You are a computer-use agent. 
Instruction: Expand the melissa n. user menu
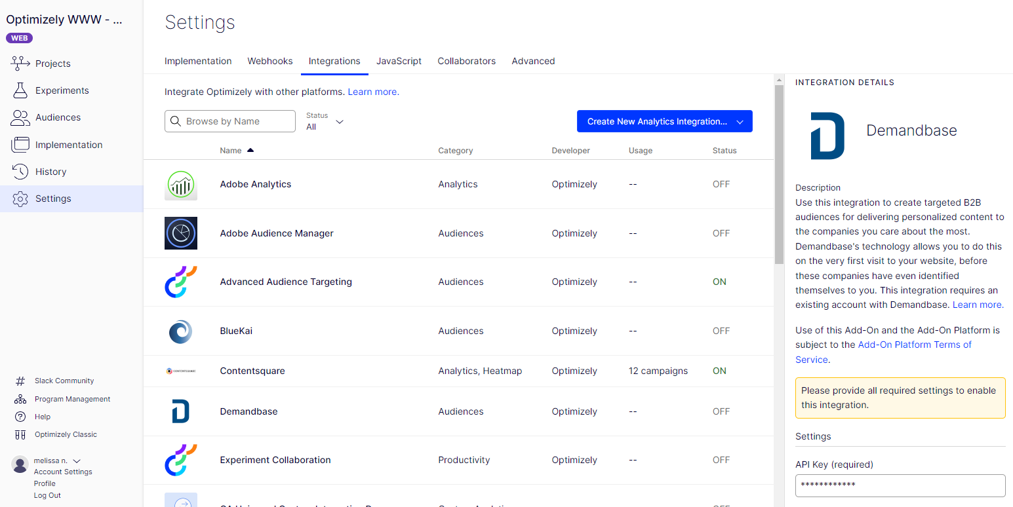pyautogui.click(x=77, y=461)
